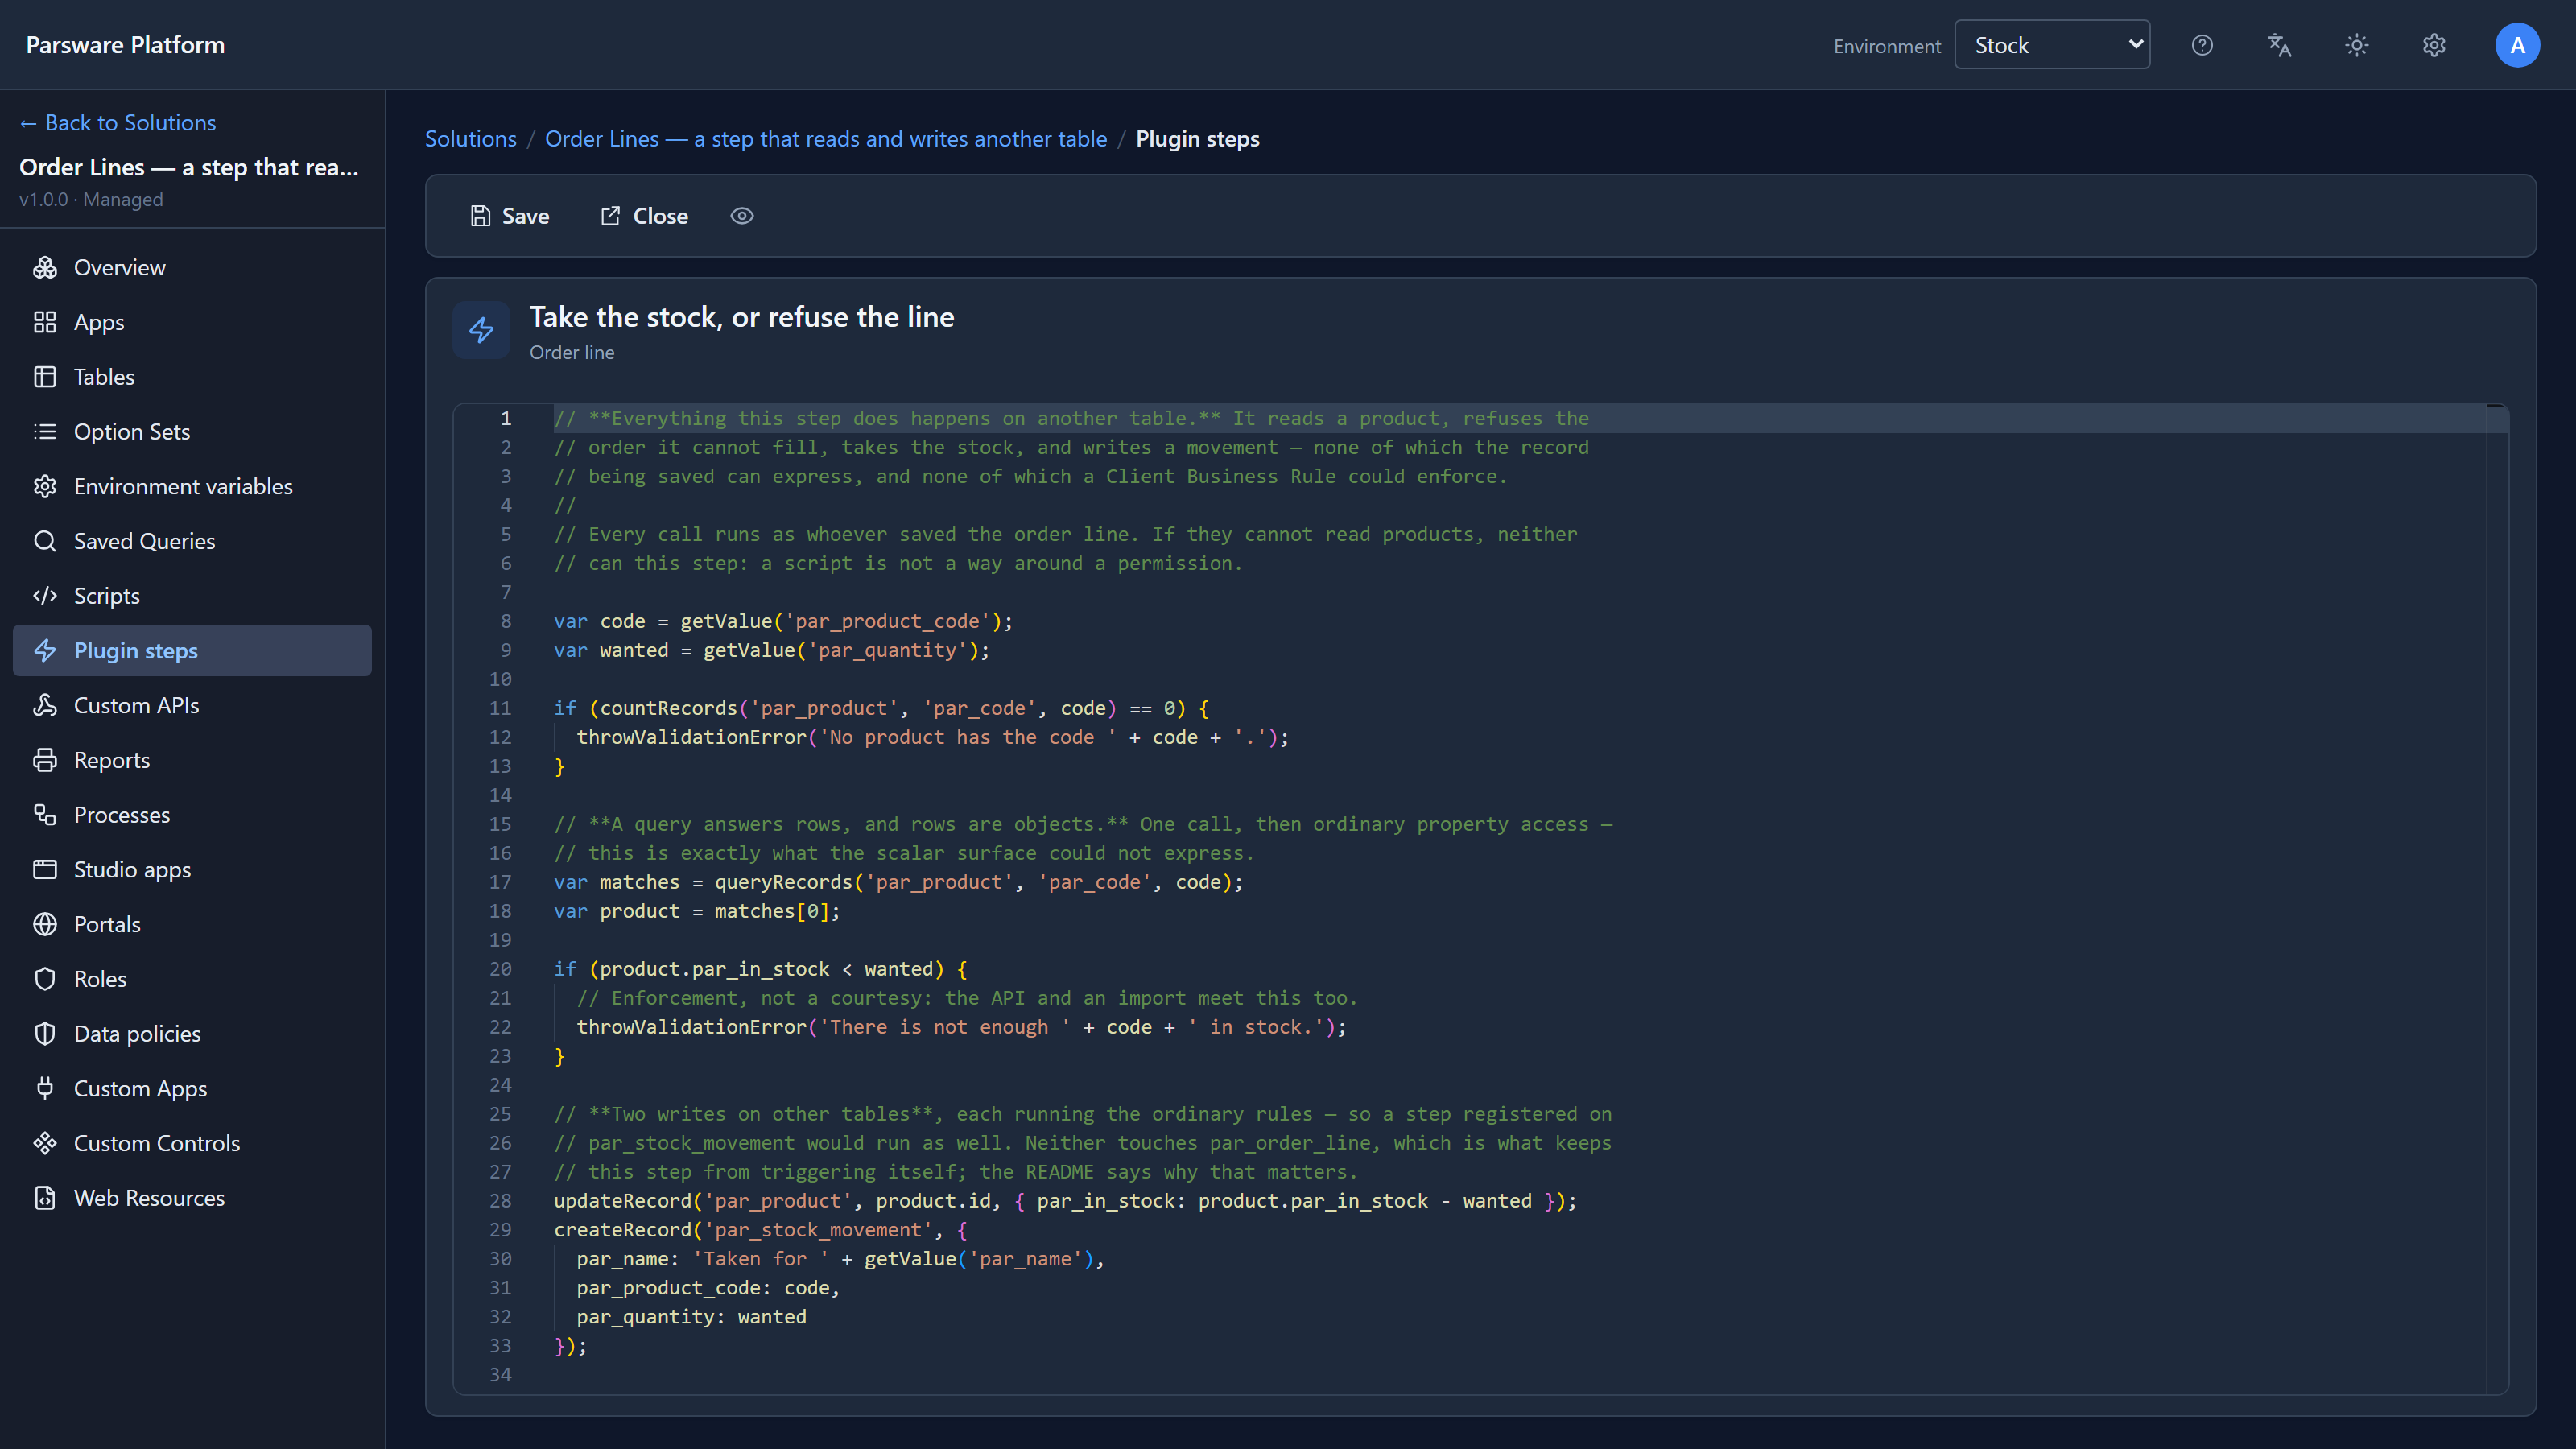This screenshot has height=1449, width=2576.
Task: Click the Solutions breadcrumb
Action: click(x=471, y=138)
